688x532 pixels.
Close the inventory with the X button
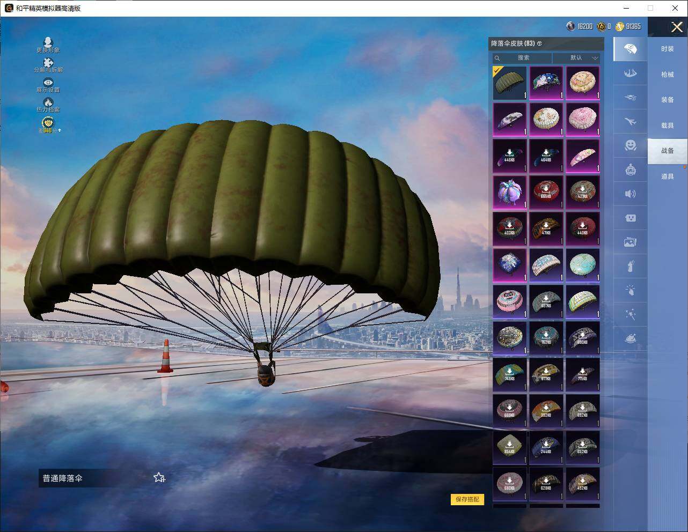[677, 27]
